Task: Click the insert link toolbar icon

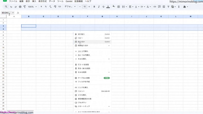Action: click(155, 7)
